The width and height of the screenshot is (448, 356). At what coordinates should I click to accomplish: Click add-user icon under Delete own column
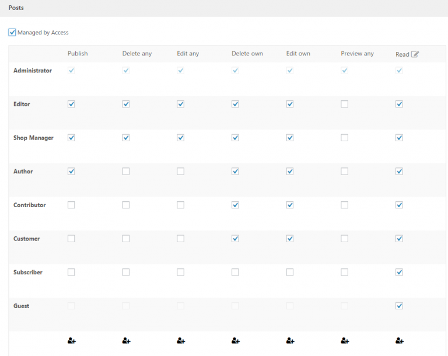(x=236, y=341)
